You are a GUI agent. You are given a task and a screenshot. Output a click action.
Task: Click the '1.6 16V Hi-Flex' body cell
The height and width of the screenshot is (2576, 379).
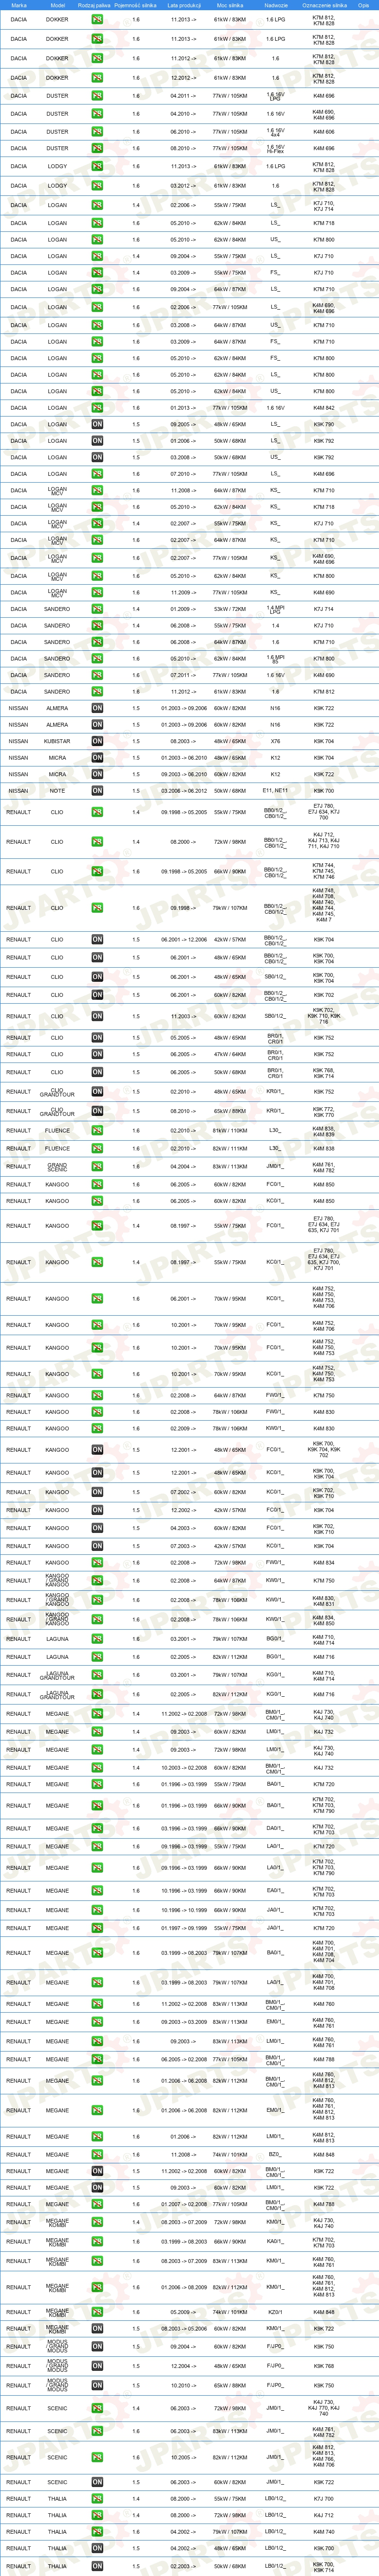[x=275, y=148]
